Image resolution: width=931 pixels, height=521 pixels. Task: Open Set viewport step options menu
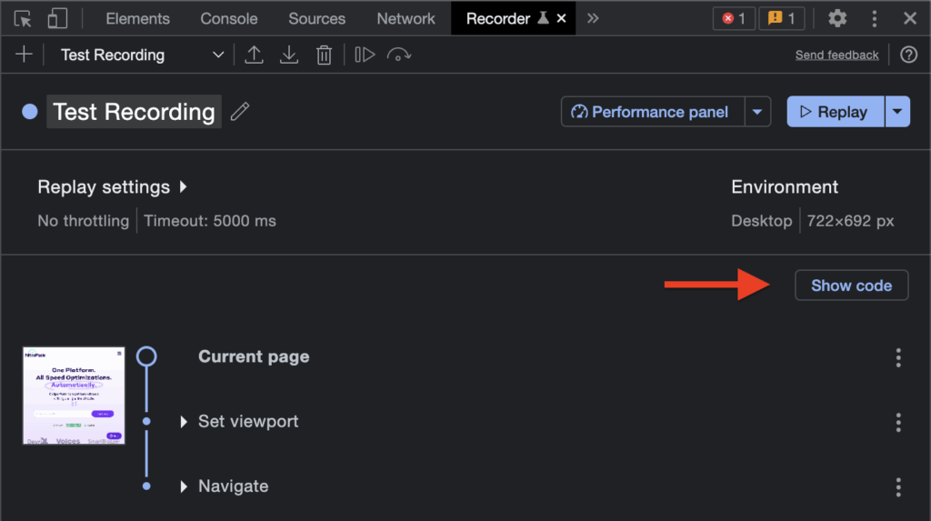click(898, 423)
